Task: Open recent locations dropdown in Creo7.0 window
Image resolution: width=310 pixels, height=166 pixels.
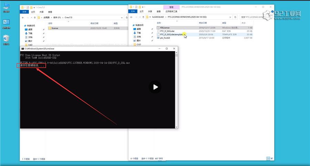Action: [x=31, y=18]
